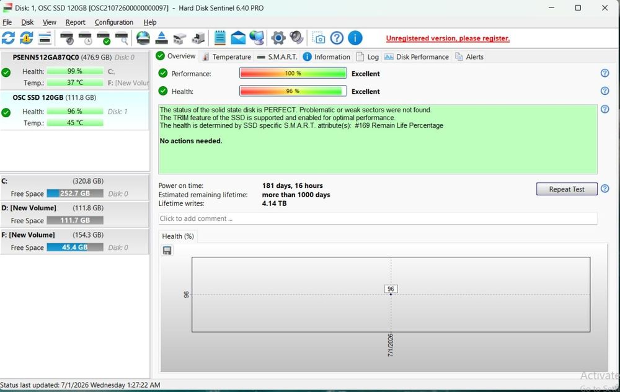Viewport: 620px width, 392px height.
Task: Open configuration with the gear icon
Action: pyautogui.click(x=278, y=38)
